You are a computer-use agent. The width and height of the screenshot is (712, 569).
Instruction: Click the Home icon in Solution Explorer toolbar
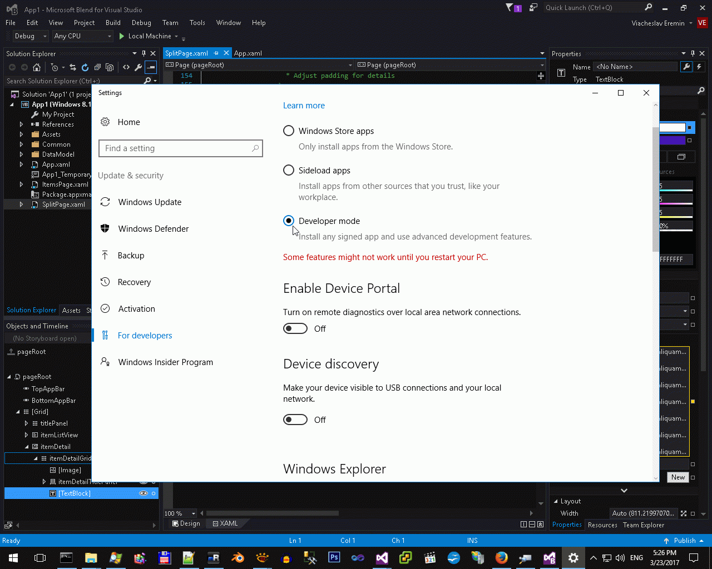pyautogui.click(x=37, y=67)
